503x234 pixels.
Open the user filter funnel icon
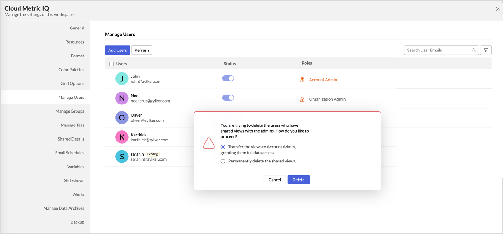(x=486, y=50)
